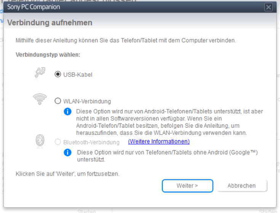Select the WLAN-Verbindung radio button
Screen dimensions: 280x213
[x=58, y=101]
